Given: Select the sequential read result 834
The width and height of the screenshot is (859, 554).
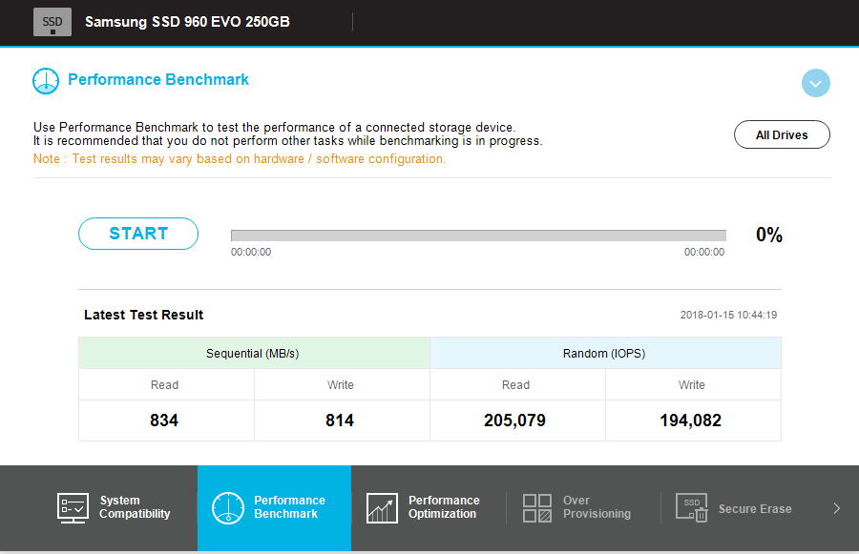Looking at the screenshot, I should pos(164,421).
